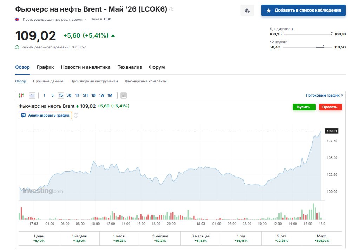Click info icon next to LCOK6 title

171,9
